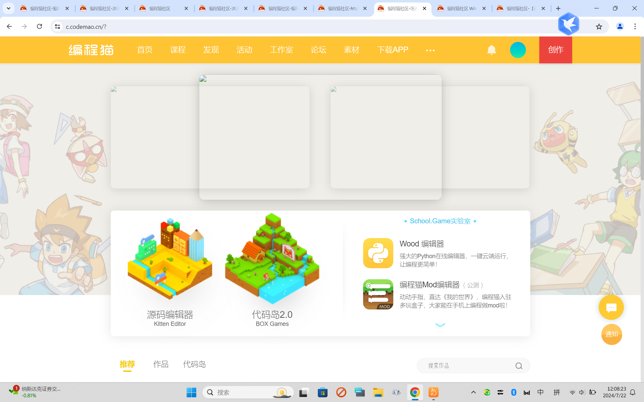Expand the tab search dropdown arrow

click(9, 8)
